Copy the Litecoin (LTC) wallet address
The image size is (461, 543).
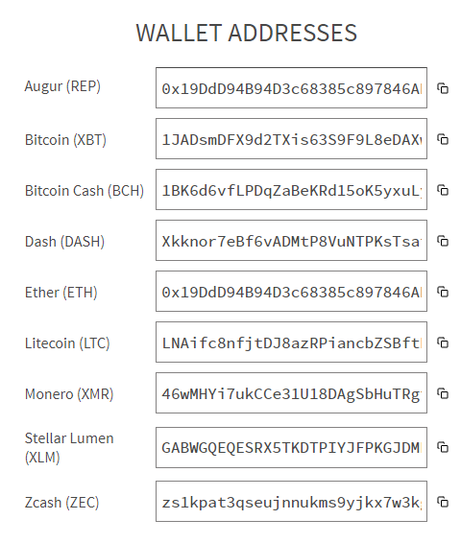(443, 342)
